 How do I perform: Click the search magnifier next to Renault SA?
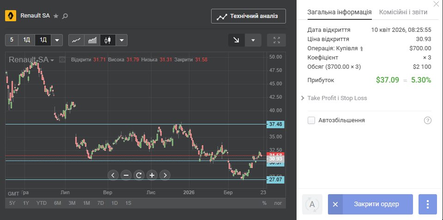65,16
